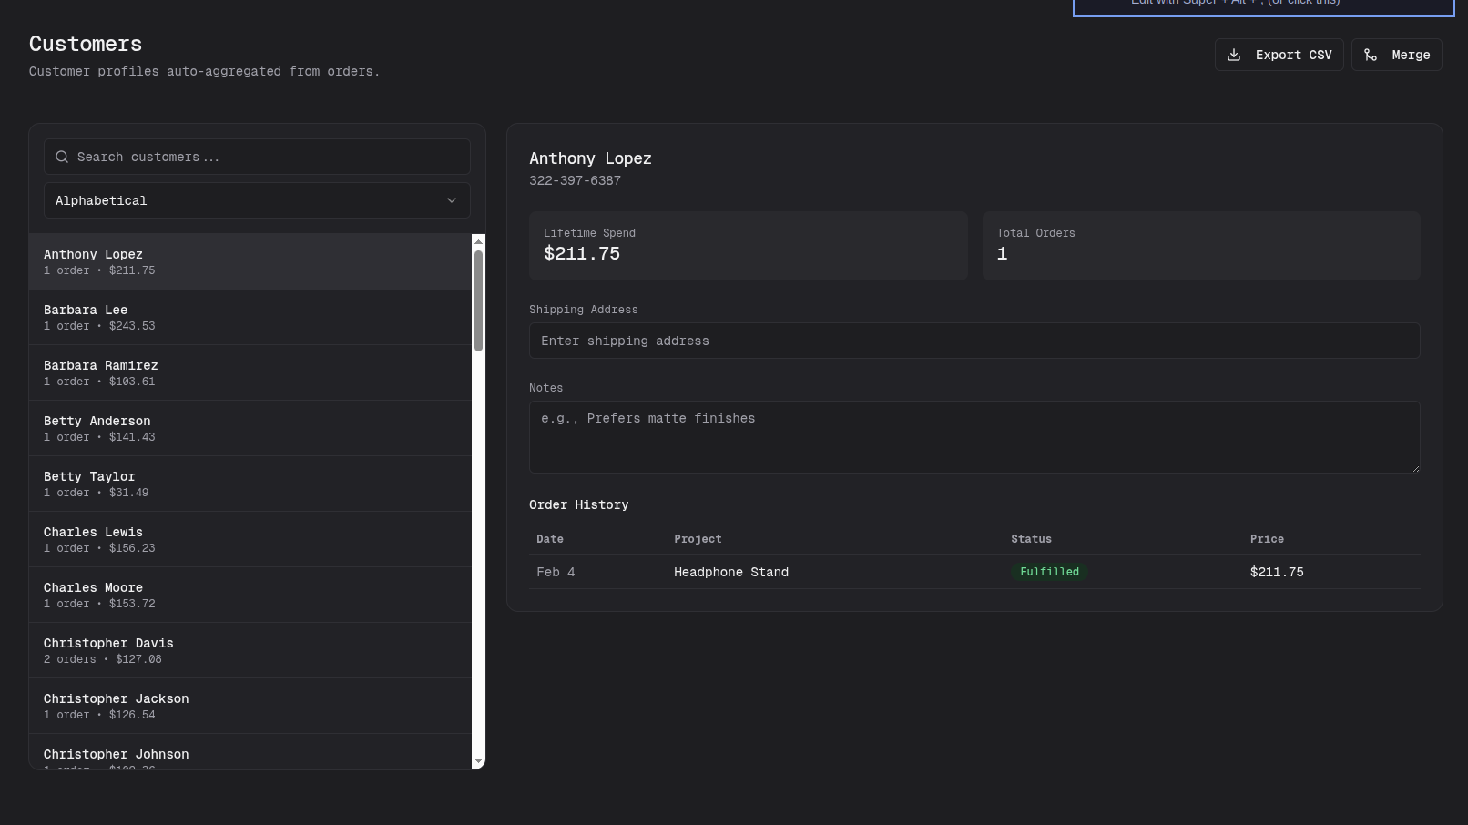Image resolution: width=1468 pixels, height=825 pixels.
Task: Click the Export CSV button
Action: pos(1279,55)
